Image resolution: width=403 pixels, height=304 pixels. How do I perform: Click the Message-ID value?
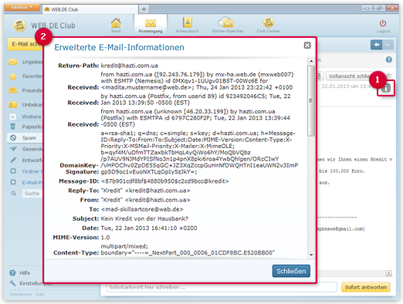[164, 181]
